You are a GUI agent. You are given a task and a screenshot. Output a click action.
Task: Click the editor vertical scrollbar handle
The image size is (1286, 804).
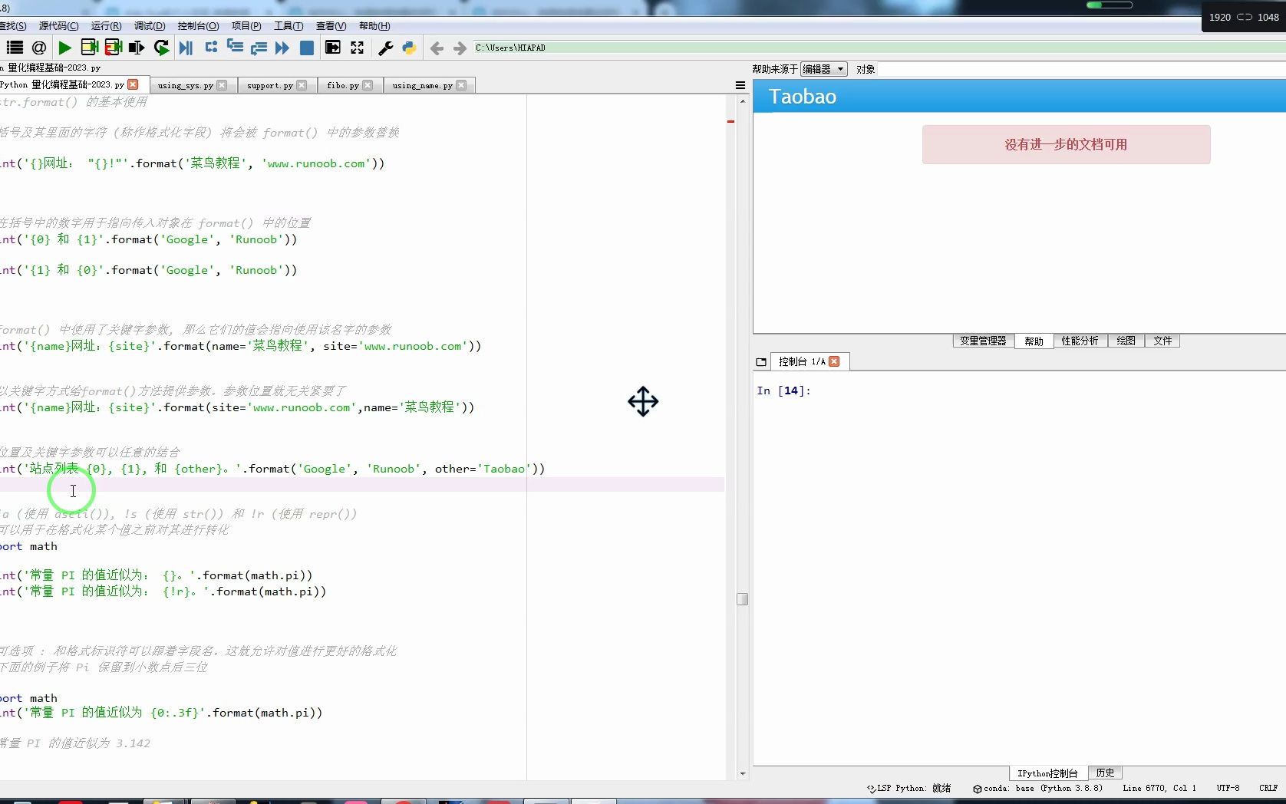(x=742, y=599)
